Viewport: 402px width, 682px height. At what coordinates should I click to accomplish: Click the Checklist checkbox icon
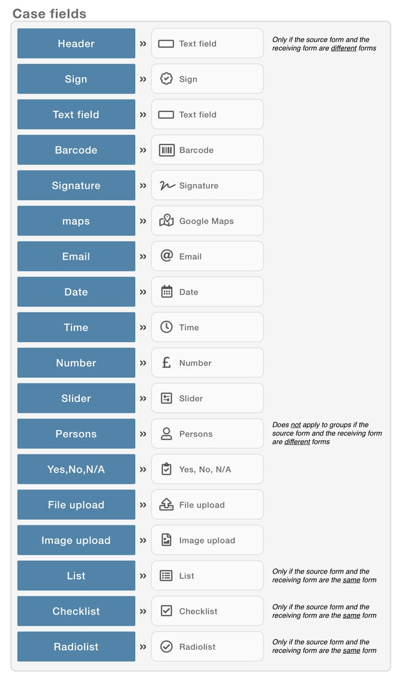166,611
